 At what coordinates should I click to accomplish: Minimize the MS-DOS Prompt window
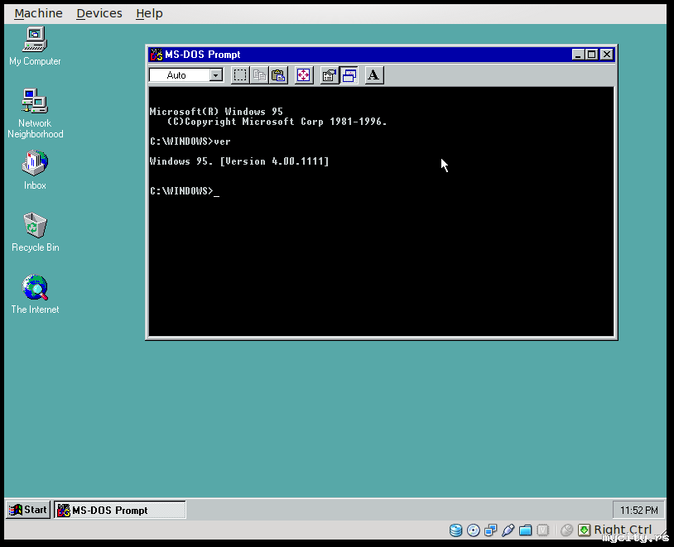pos(578,55)
